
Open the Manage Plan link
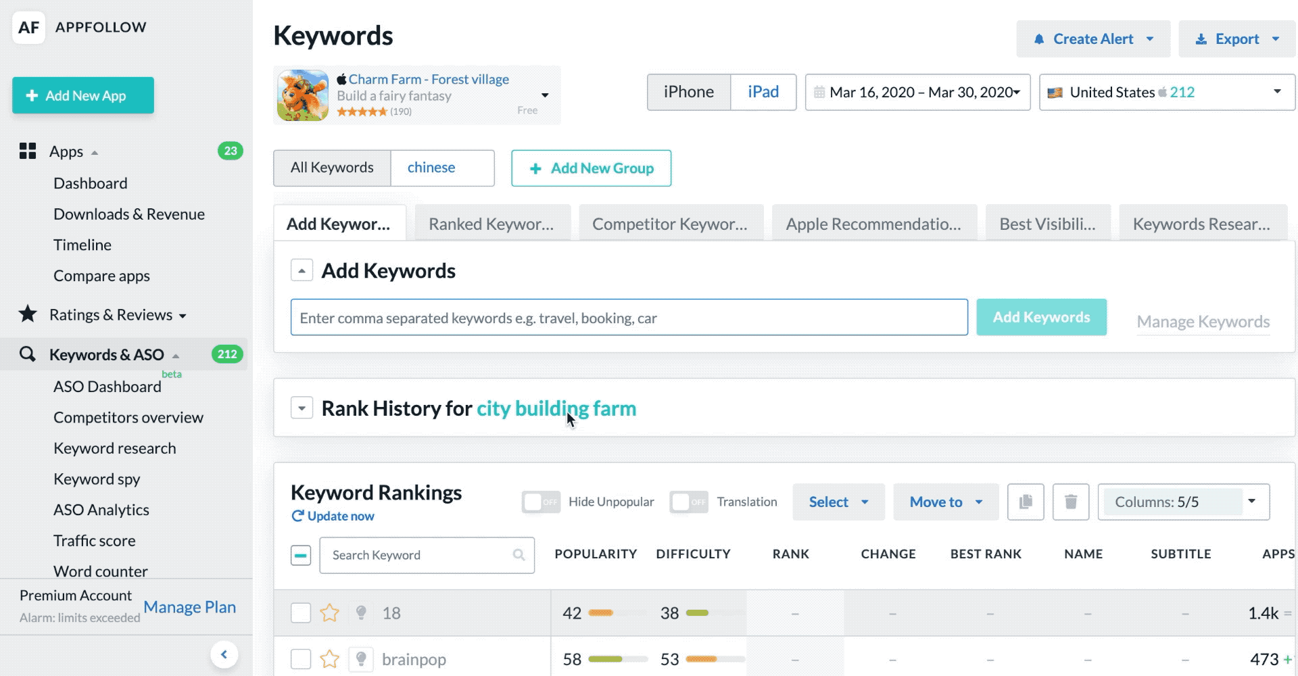pyautogui.click(x=189, y=607)
